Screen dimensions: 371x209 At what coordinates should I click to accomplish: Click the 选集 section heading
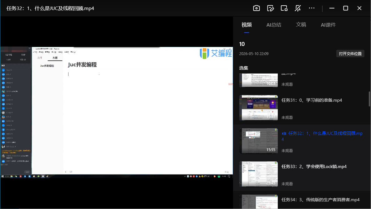click(x=243, y=68)
